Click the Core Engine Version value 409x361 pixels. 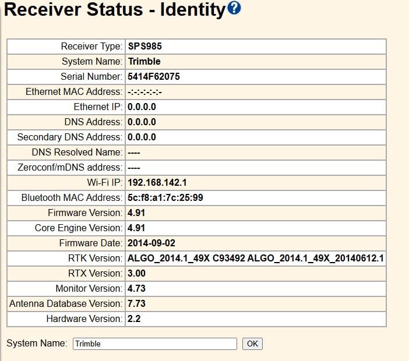[136, 228]
